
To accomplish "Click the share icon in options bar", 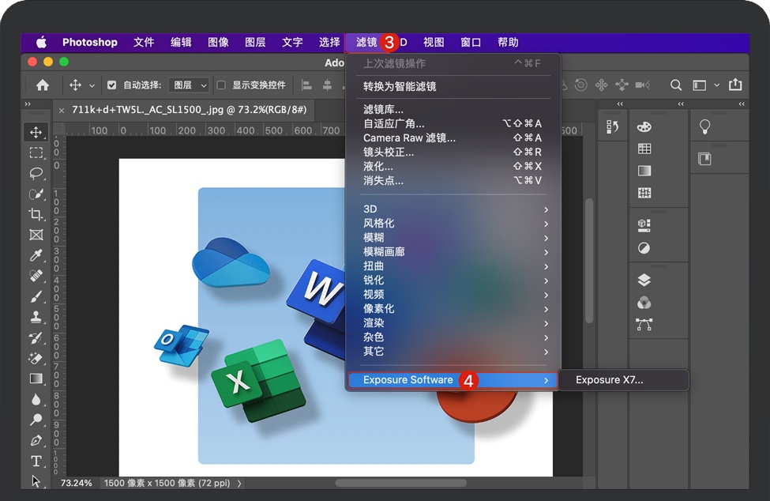I will pos(735,85).
